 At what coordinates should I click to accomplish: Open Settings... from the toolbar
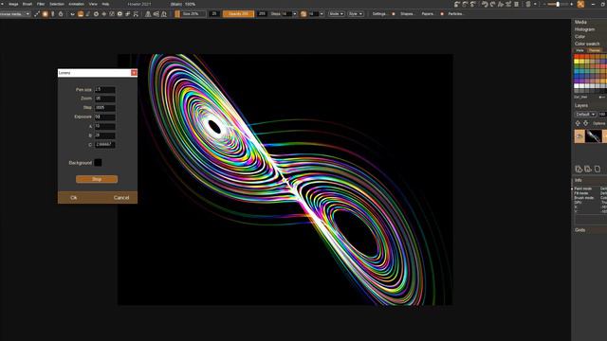pyautogui.click(x=379, y=14)
